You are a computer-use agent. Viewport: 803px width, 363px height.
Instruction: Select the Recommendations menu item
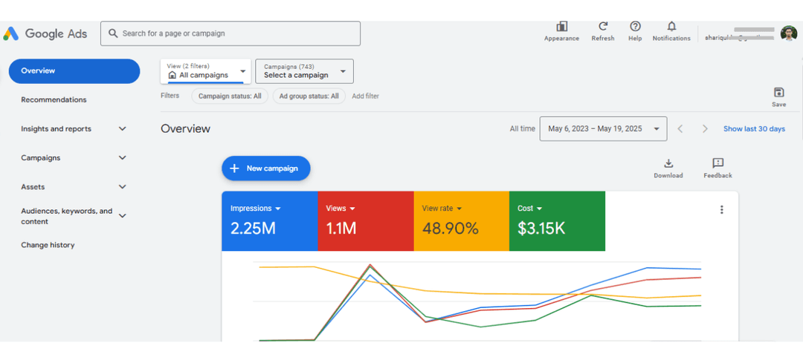pos(54,100)
